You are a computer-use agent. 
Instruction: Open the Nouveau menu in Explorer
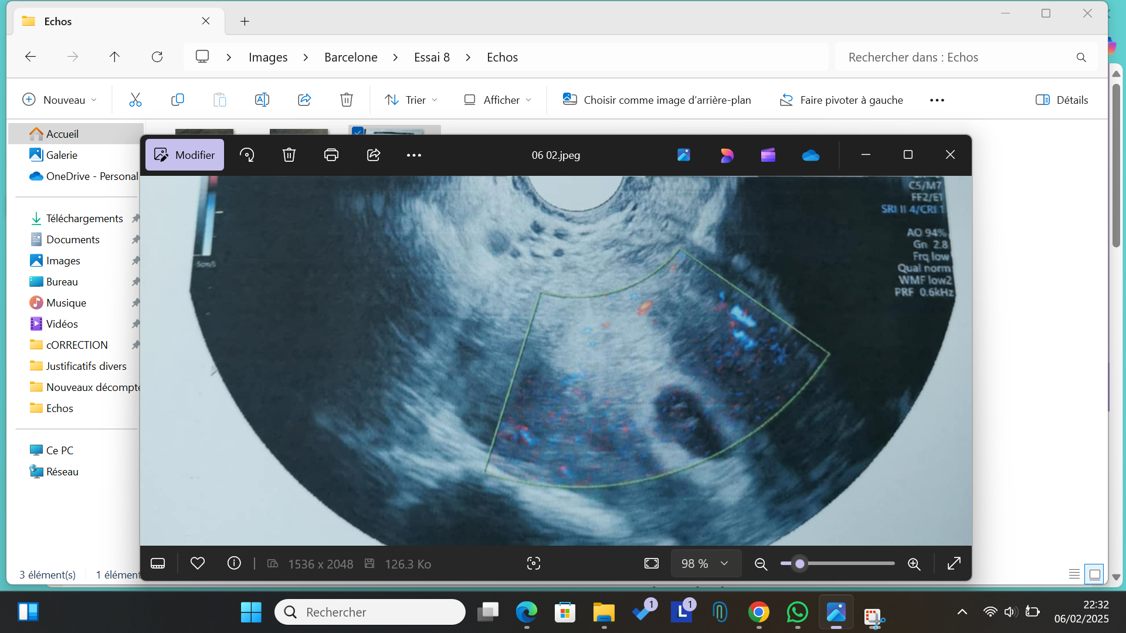[59, 100]
